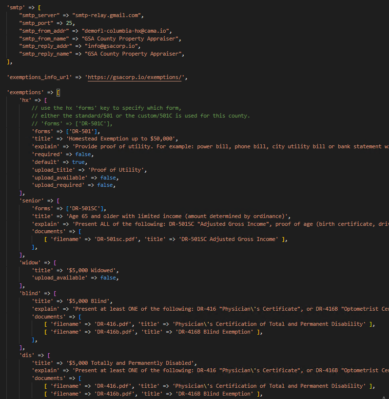Click the 'dis' array key
This screenshot has width=389, height=399.
27,355
